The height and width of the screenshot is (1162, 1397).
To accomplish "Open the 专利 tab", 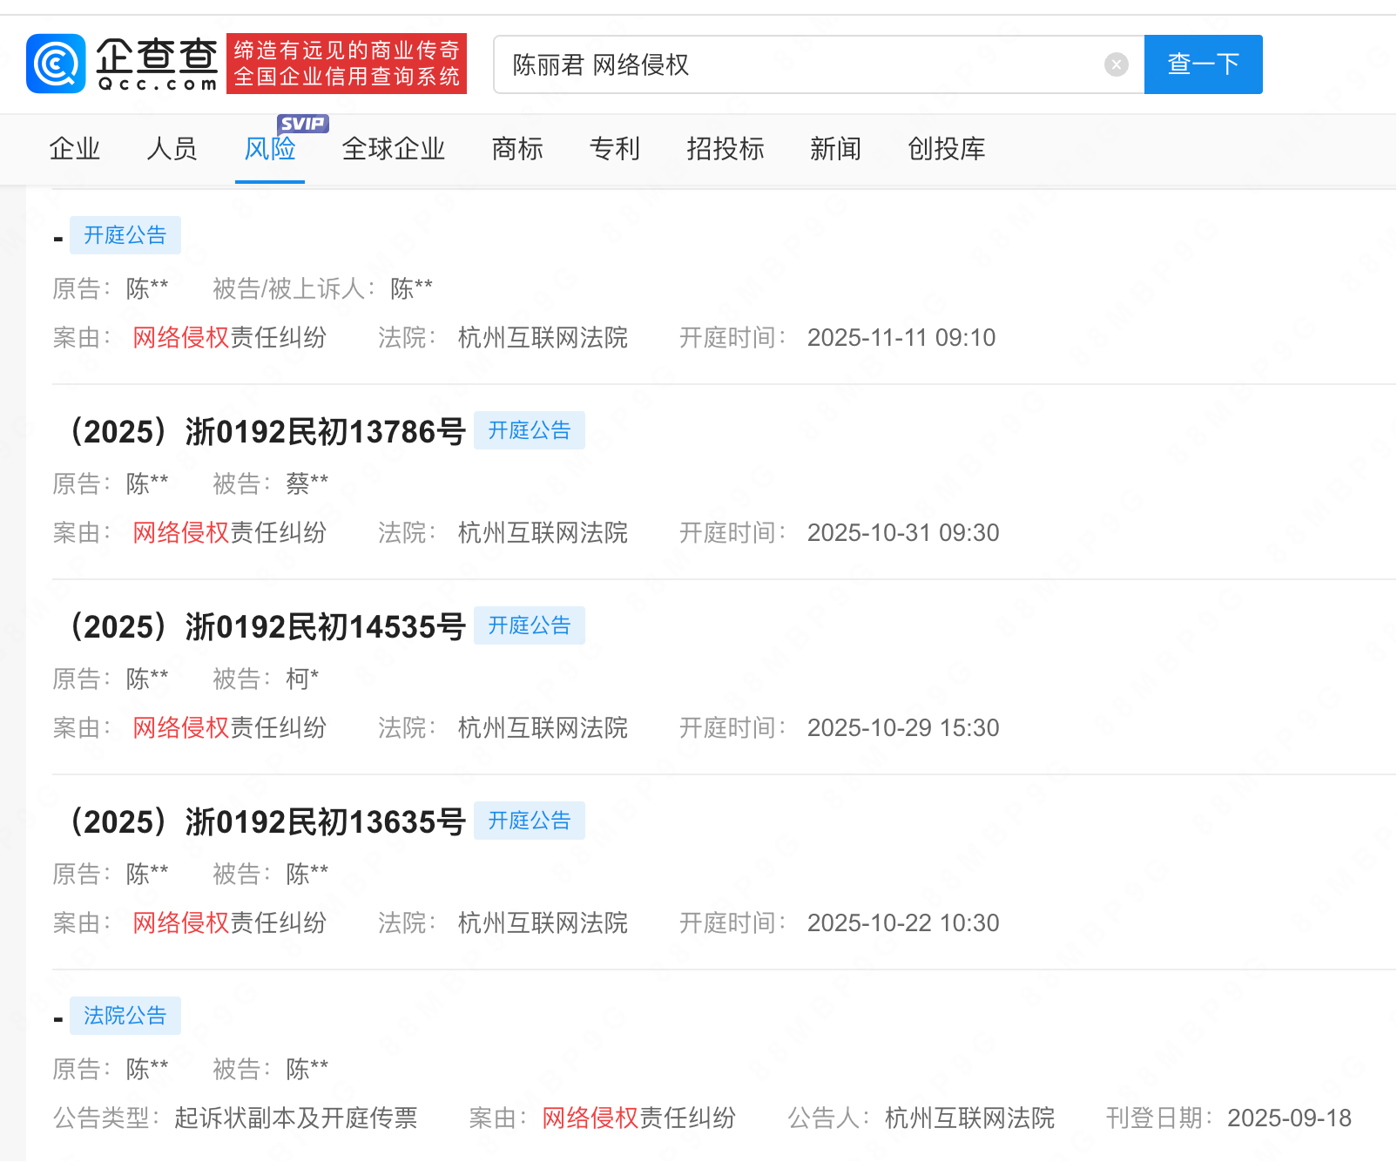I will (615, 149).
